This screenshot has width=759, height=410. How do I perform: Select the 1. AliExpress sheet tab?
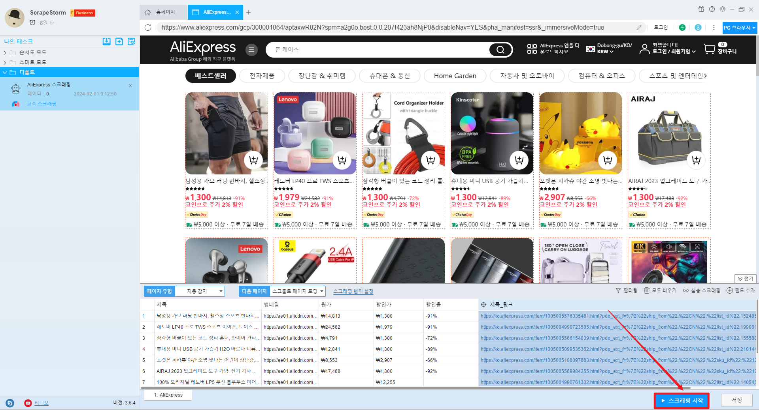tap(168, 395)
